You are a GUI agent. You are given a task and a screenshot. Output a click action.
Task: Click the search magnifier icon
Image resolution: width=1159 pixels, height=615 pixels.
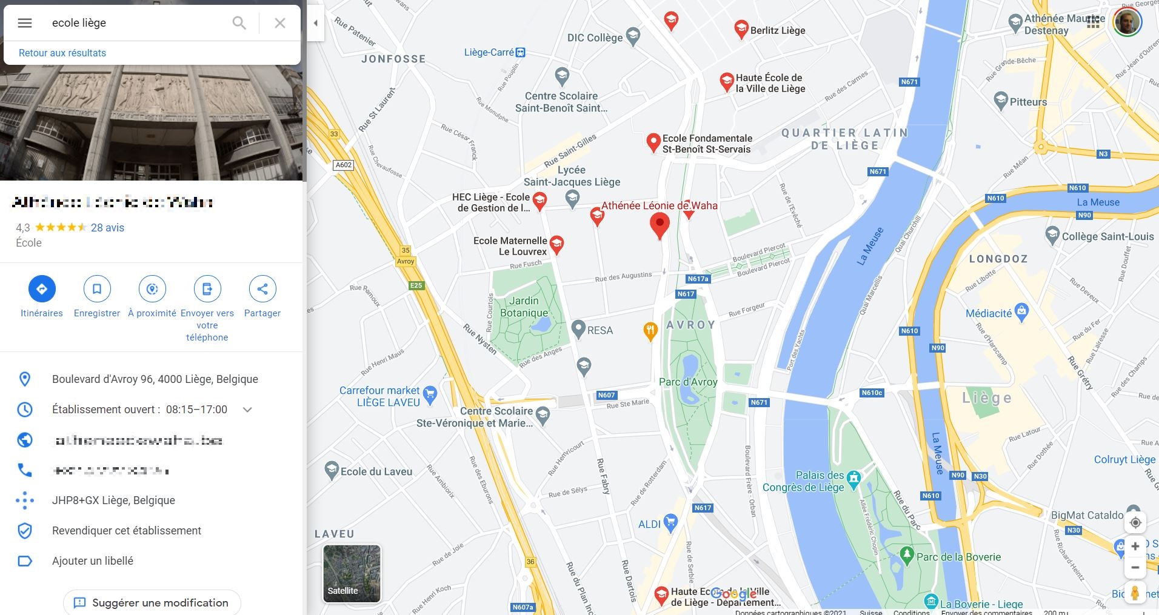pyautogui.click(x=239, y=23)
